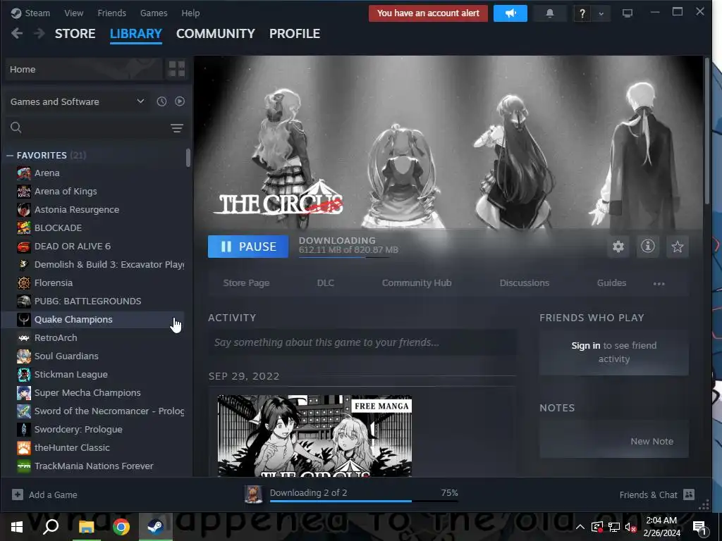This screenshot has width=722, height=541.
Task: Collapse the FAVORITES category
Action: pos(10,156)
